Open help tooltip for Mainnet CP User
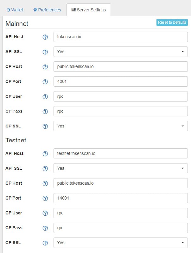This screenshot has width=191, height=253. coord(45,97)
